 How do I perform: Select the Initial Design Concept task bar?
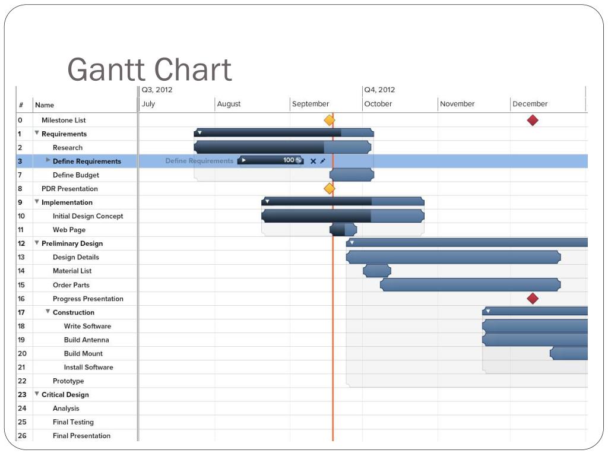pos(343,216)
